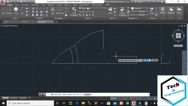This screenshot has width=188, height=106.
Task: Open the ByLayer color dropdown
Action: 139,9
